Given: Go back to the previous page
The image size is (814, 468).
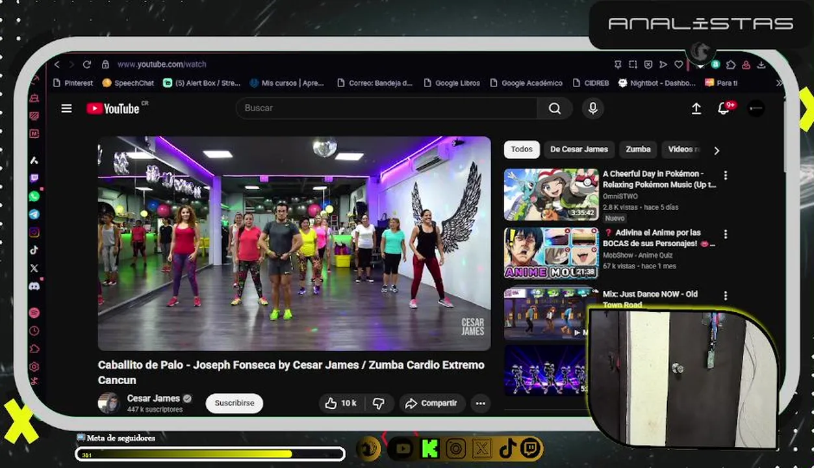Looking at the screenshot, I should pyautogui.click(x=57, y=64).
